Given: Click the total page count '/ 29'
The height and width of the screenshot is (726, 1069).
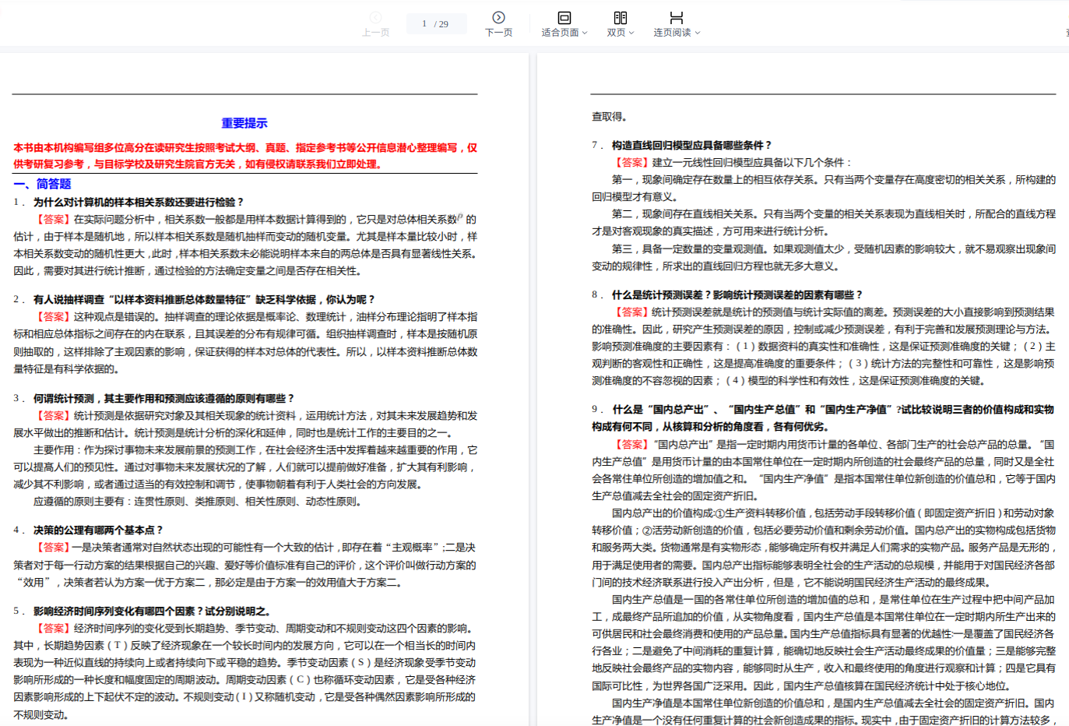Looking at the screenshot, I should point(441,24).
